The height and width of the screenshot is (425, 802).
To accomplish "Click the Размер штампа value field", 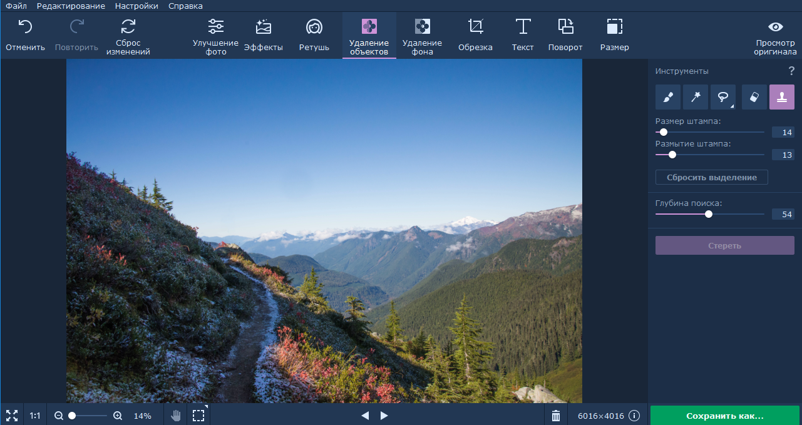I will 783,132.
